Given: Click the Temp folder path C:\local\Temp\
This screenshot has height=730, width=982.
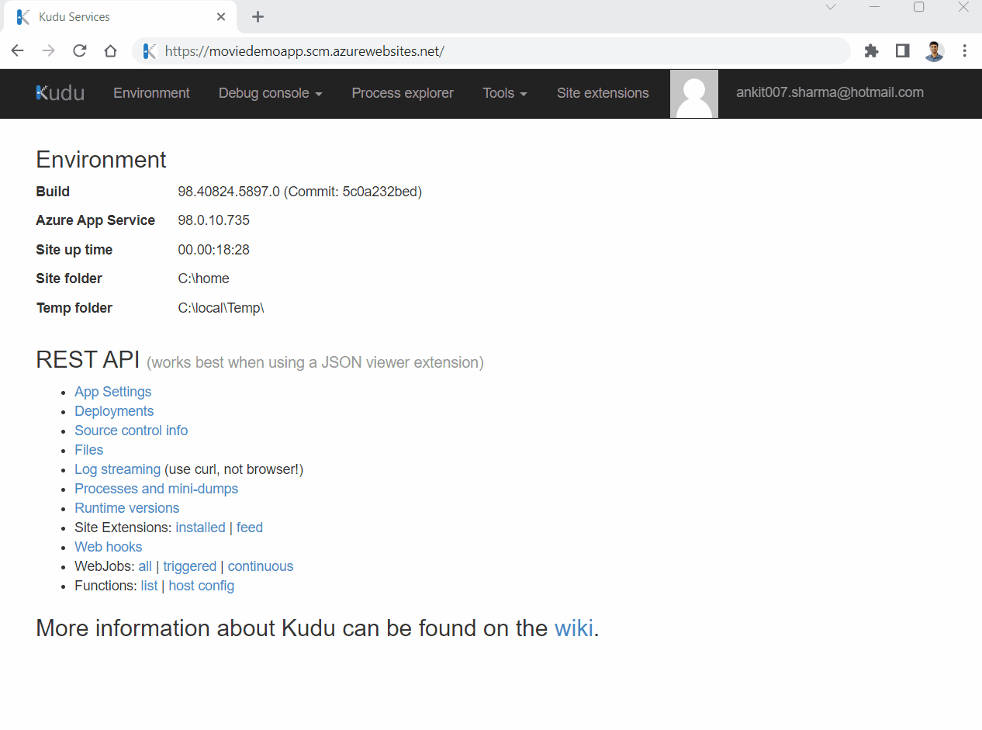Looking at the screenshot, I should pyautogui.click(x=221, y=308).
